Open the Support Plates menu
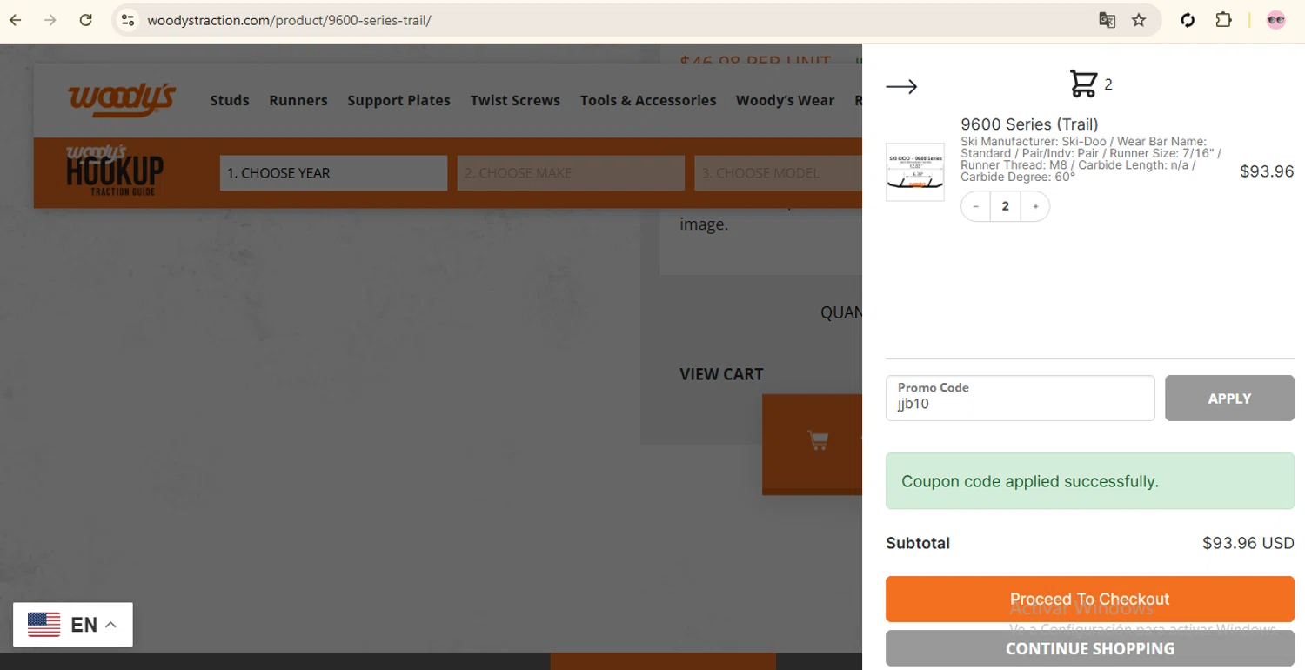 [x=398, y=100]
